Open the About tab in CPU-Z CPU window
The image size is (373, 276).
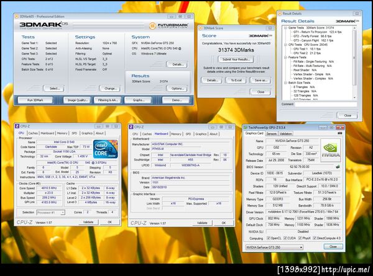99,133
